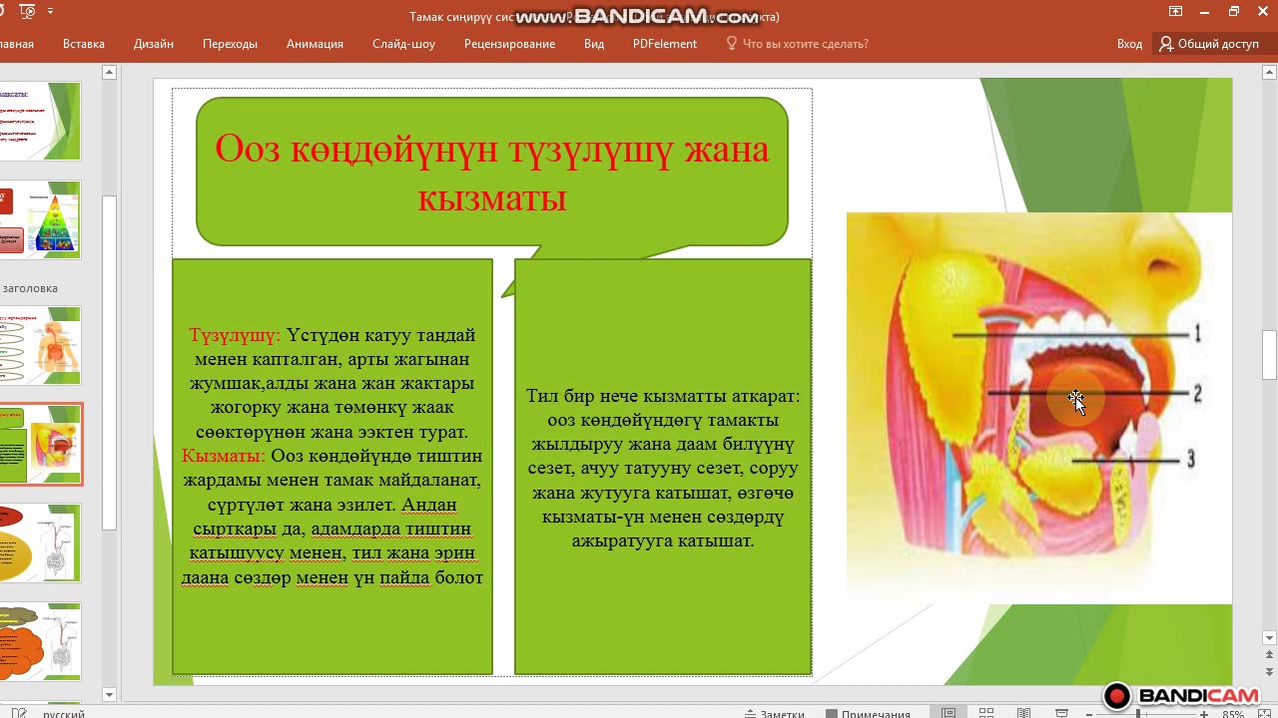Click Fit slide to current window icon

pos(1262,713)
